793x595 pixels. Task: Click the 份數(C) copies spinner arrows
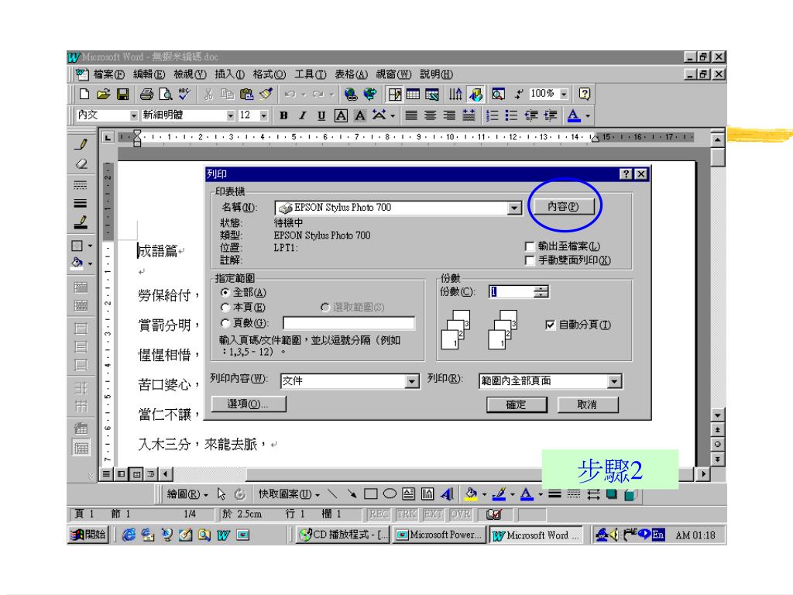541,292
